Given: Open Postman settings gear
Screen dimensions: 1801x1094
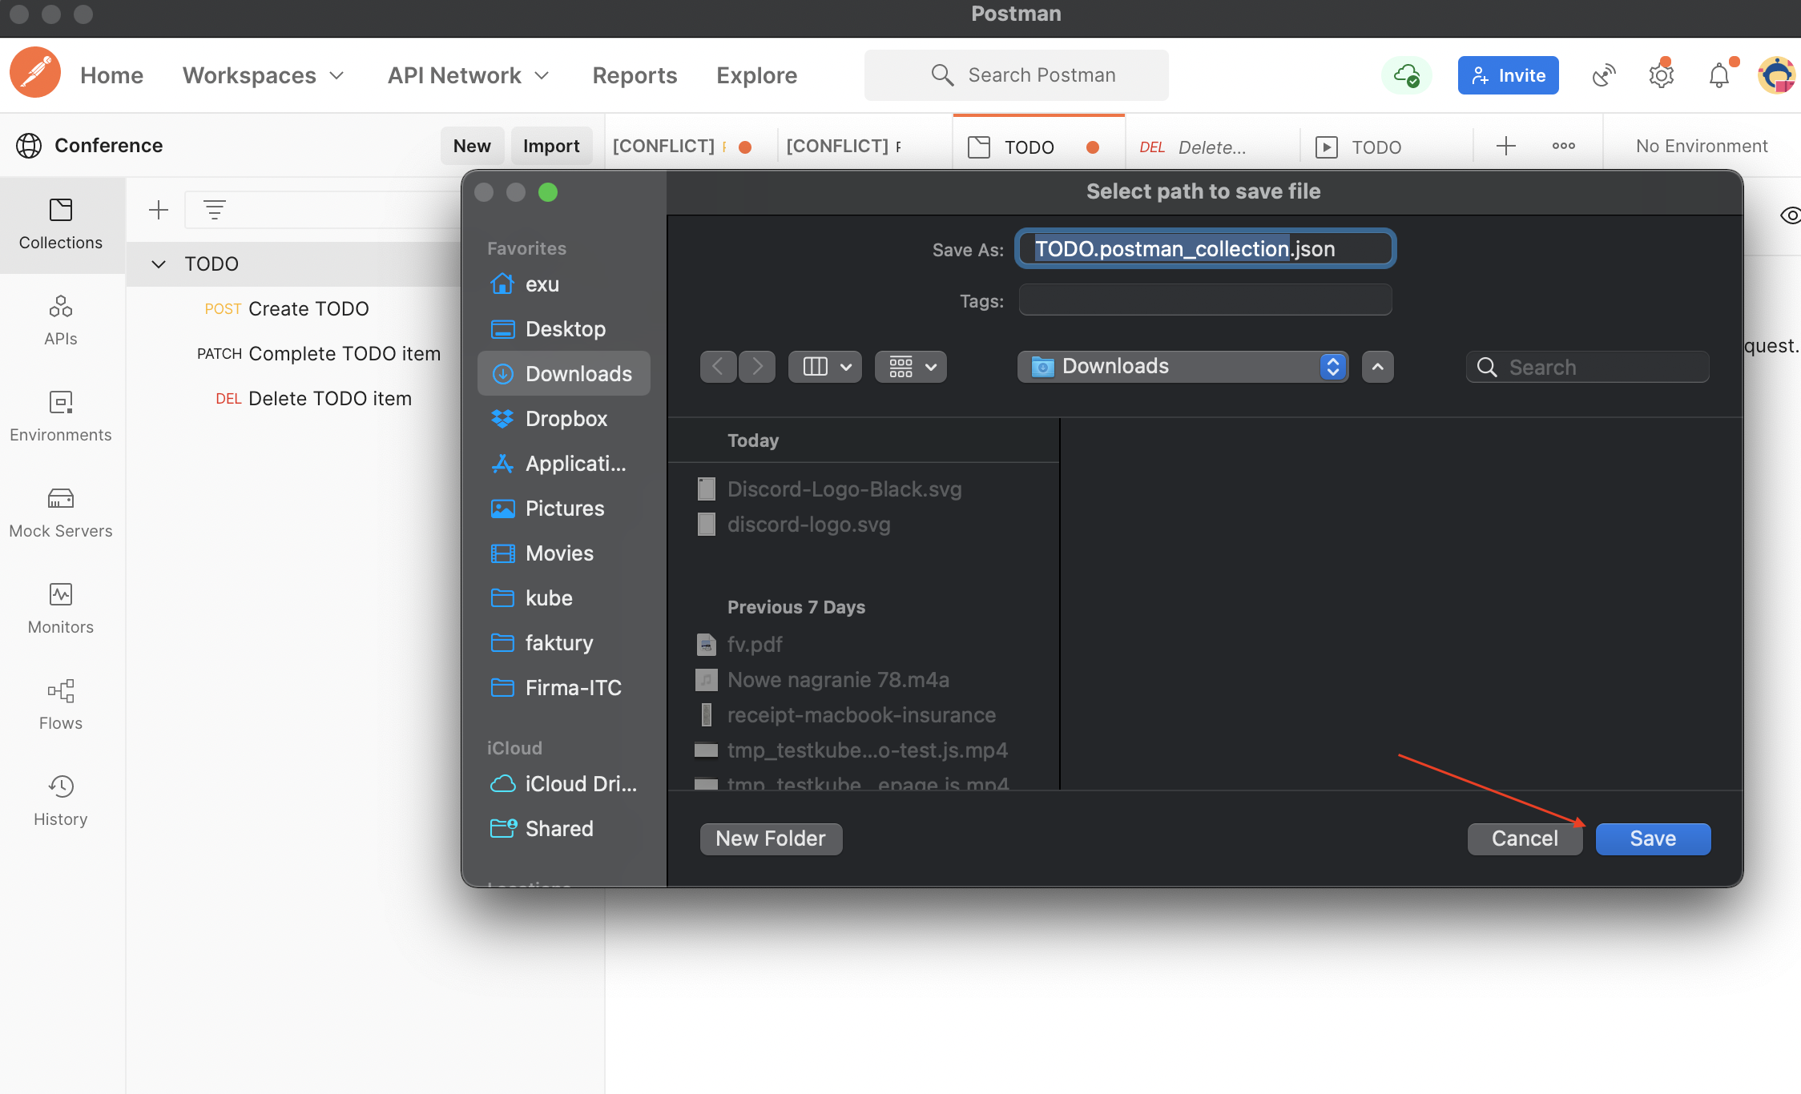Looking at the screenshot, I should [1661, 74].
